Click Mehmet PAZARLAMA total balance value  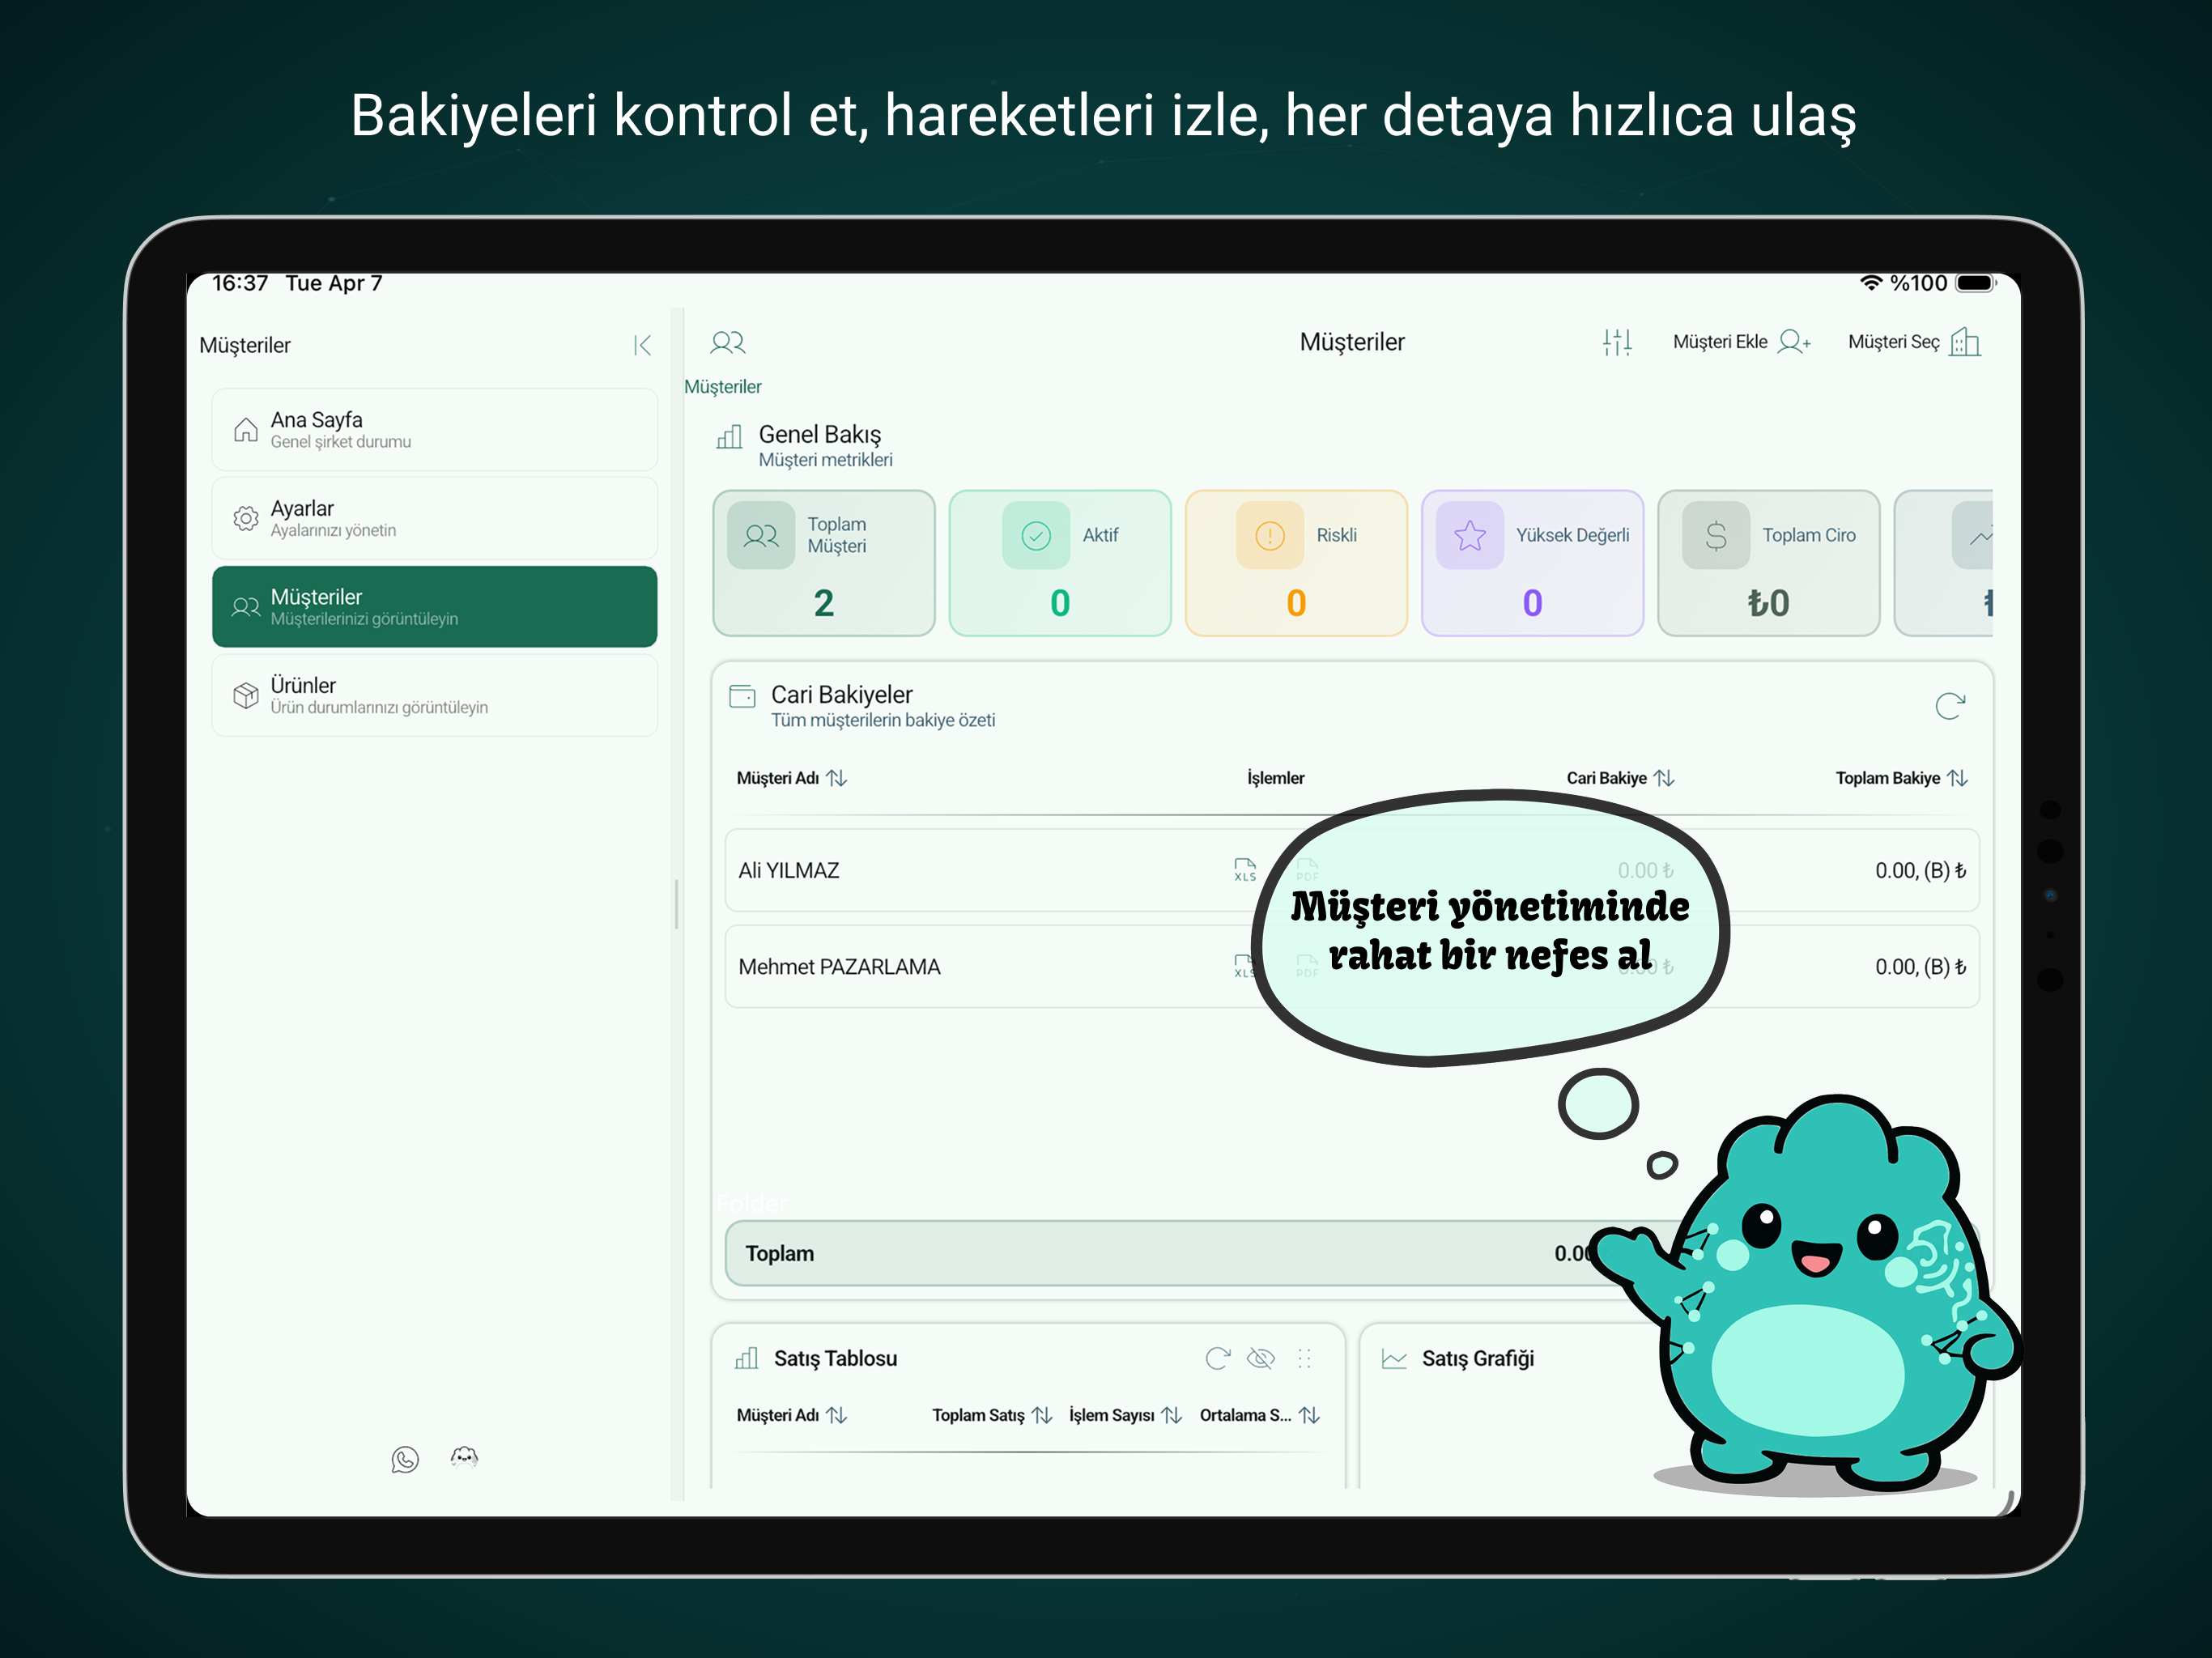[x=1920, y=967]
